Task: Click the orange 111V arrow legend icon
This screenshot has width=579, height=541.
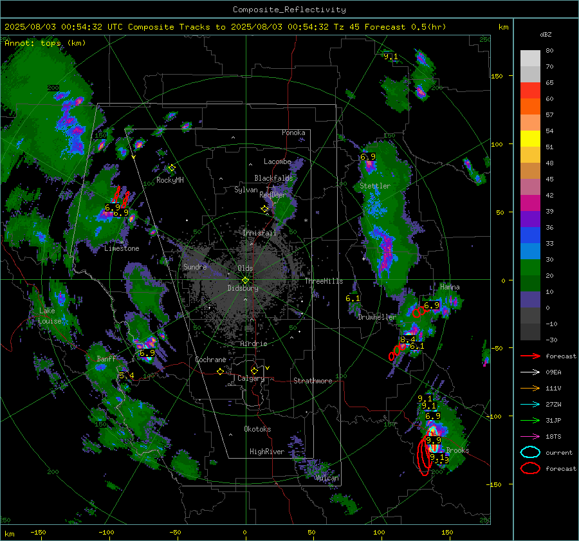Action: 530,388
